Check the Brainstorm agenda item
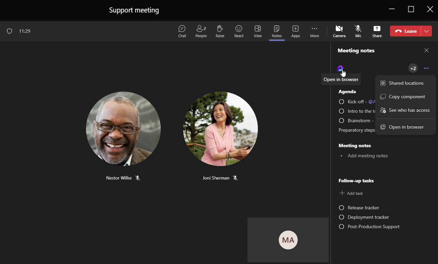 (342, 121)
